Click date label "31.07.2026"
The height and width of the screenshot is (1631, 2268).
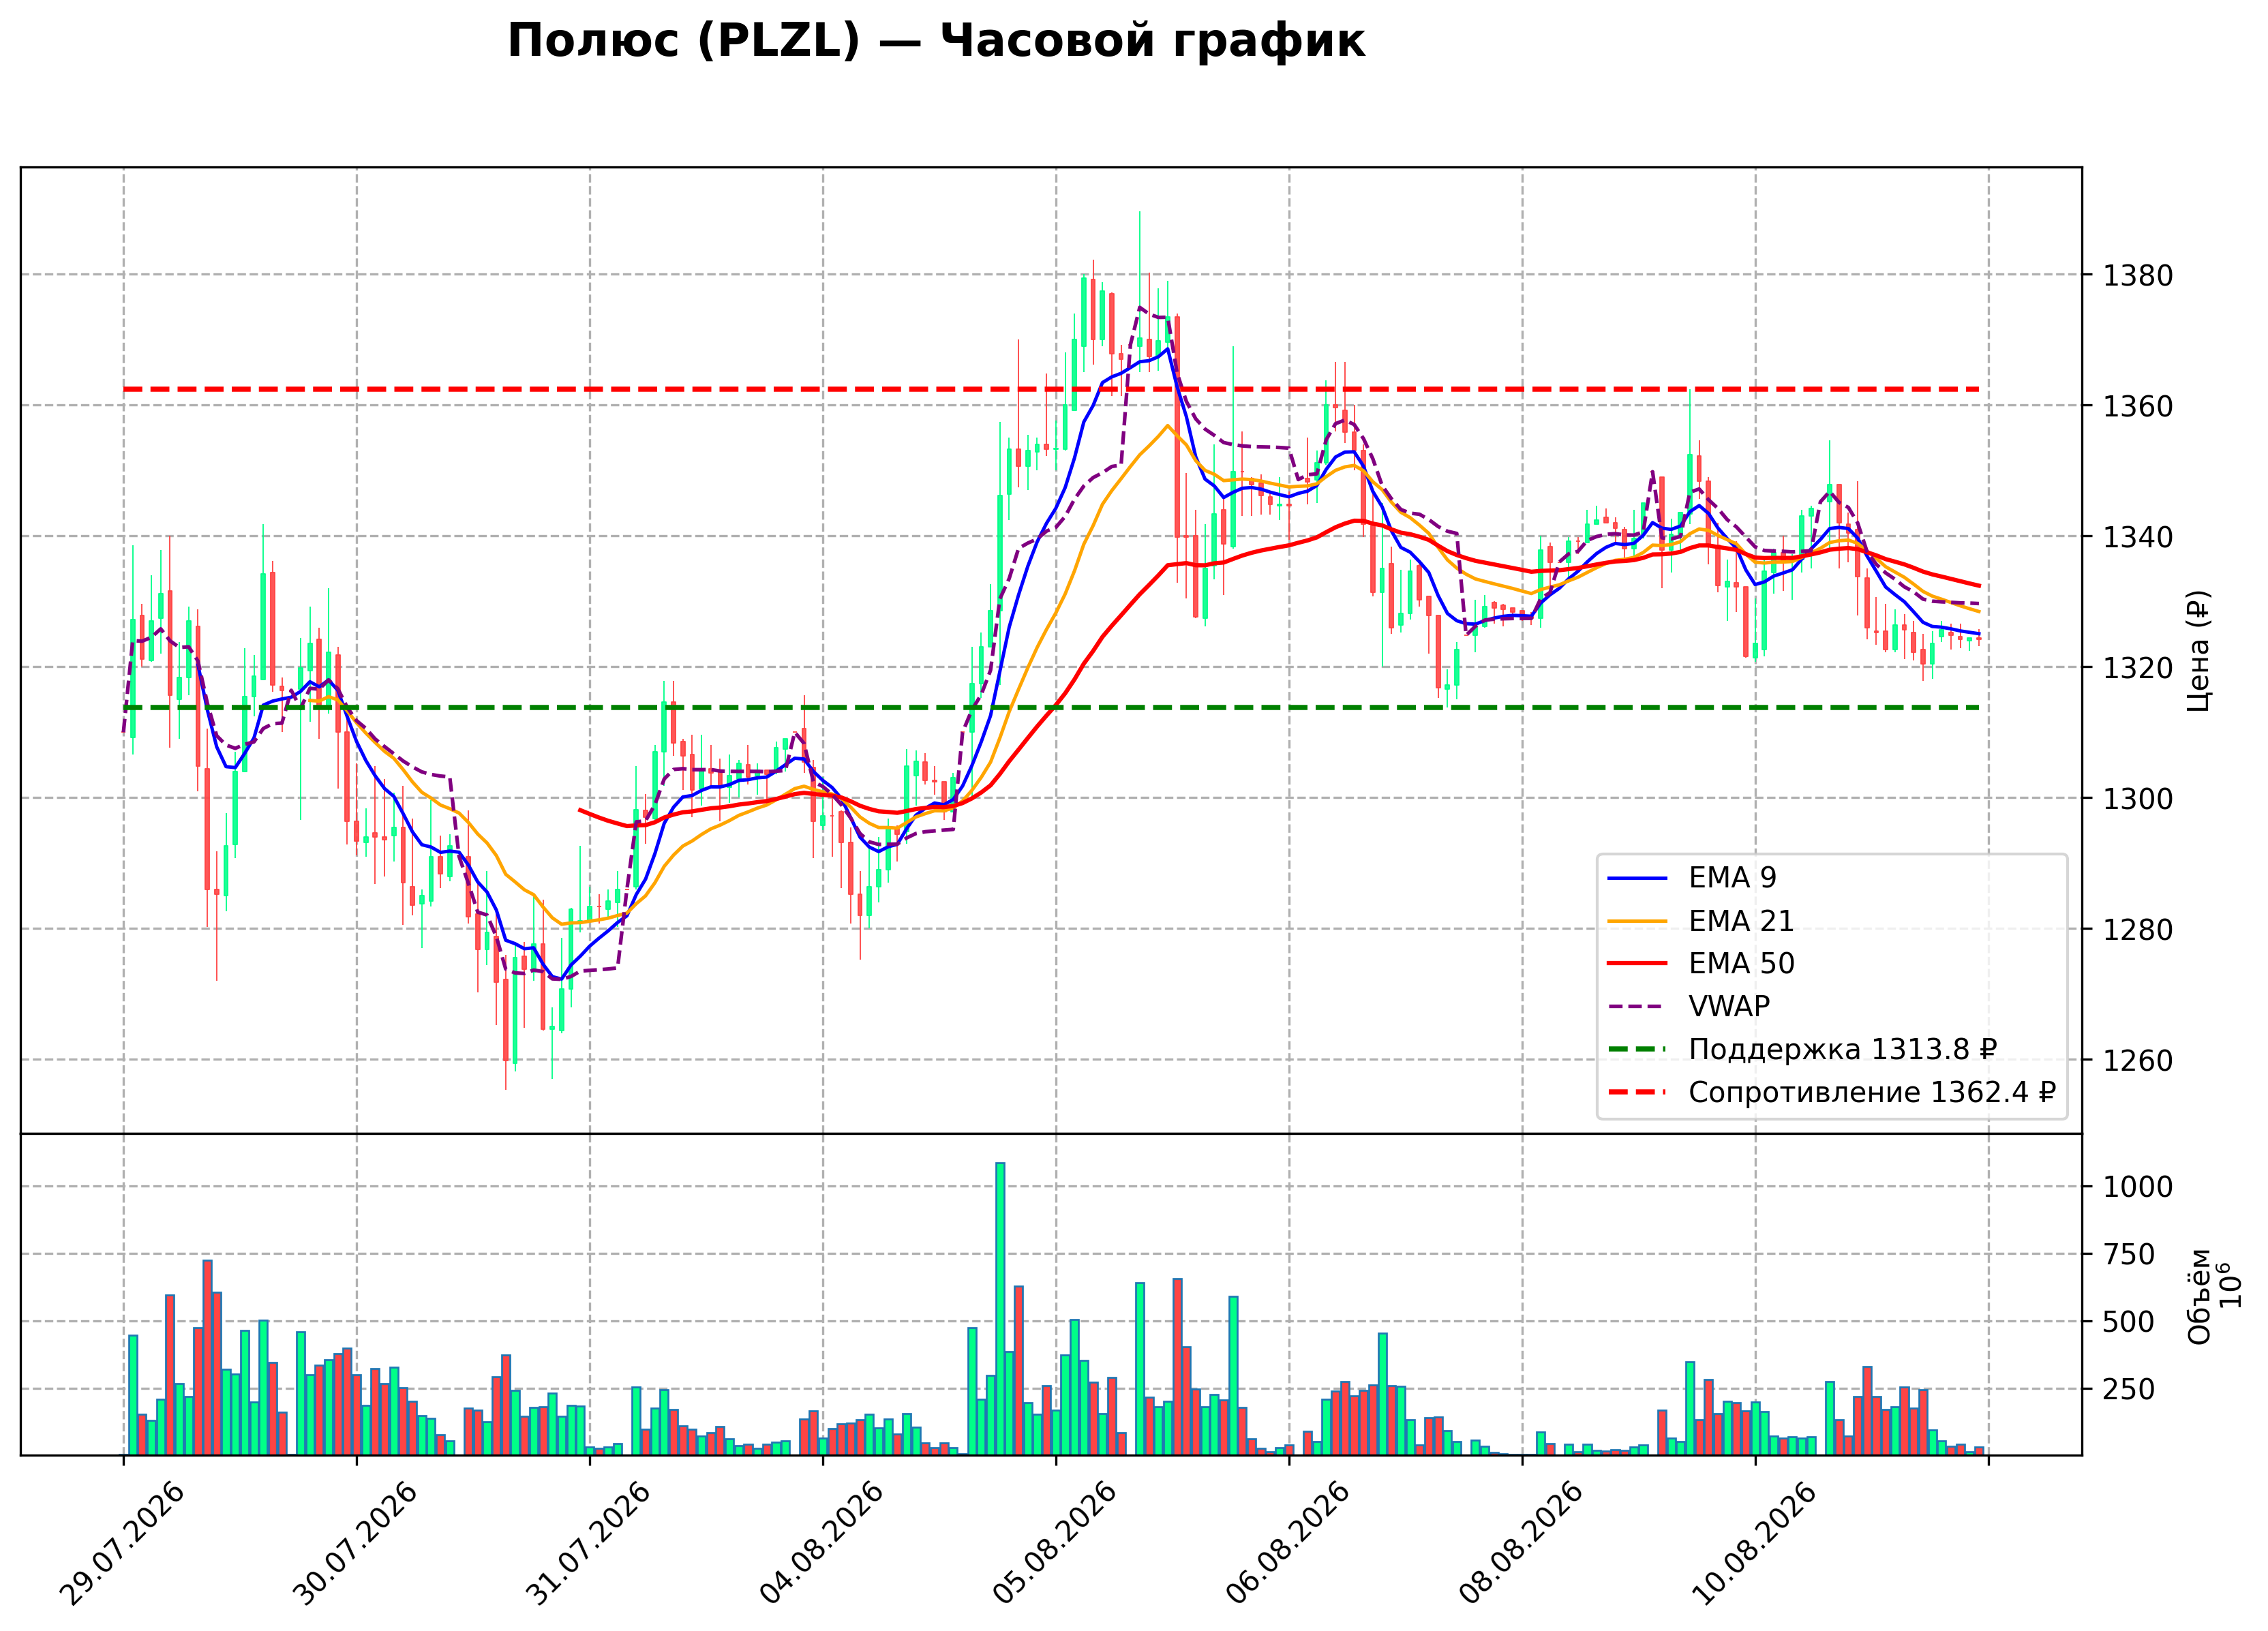point(588,1544)
